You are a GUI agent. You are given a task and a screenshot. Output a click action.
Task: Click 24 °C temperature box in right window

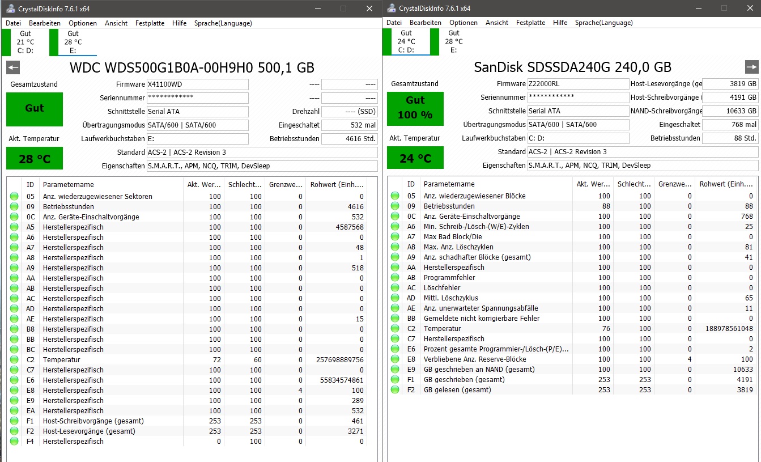pyautogui.click(x=415, y=158)
